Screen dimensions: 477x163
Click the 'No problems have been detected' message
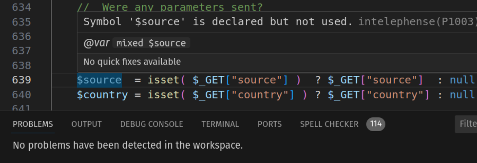pyautogui.click(x=128, y=145)
